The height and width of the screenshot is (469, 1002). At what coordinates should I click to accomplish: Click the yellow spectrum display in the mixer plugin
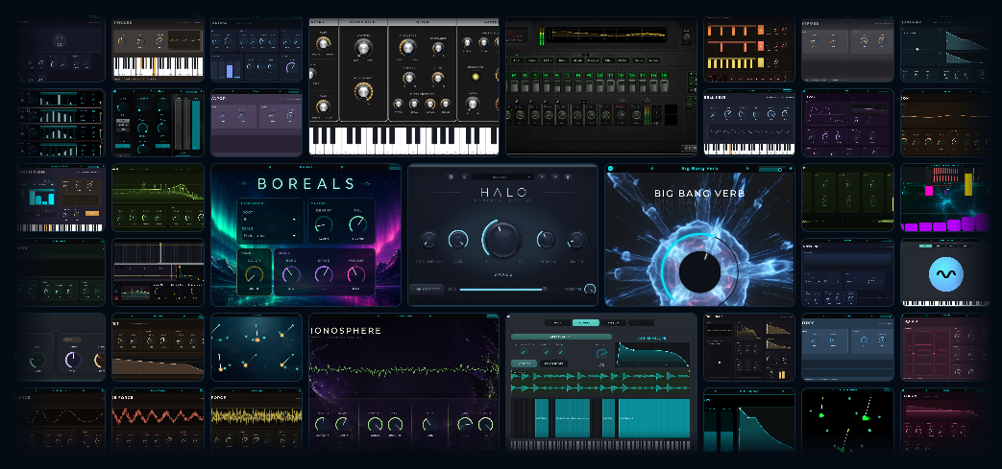tap(604, 35)
